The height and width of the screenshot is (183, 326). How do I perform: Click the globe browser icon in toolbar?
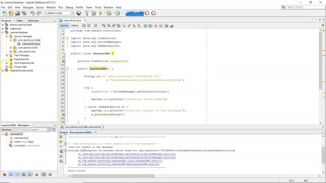click(79, 13)
